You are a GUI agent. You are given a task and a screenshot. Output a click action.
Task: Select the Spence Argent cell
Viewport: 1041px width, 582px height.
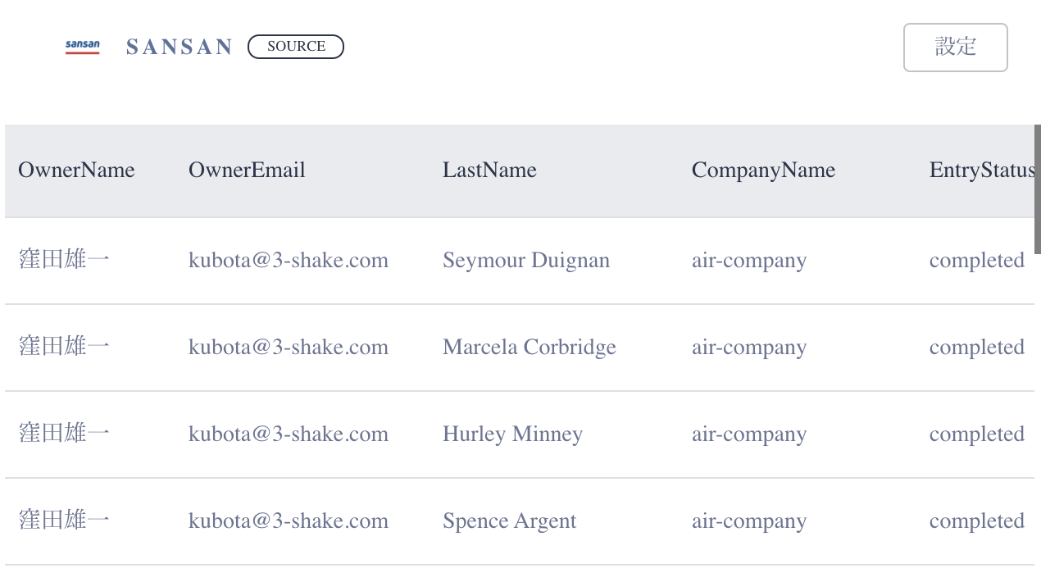pos(509,521)
